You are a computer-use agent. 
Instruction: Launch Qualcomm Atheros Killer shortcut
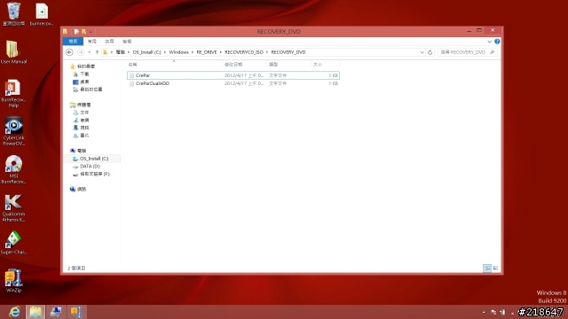click(13, 208)
